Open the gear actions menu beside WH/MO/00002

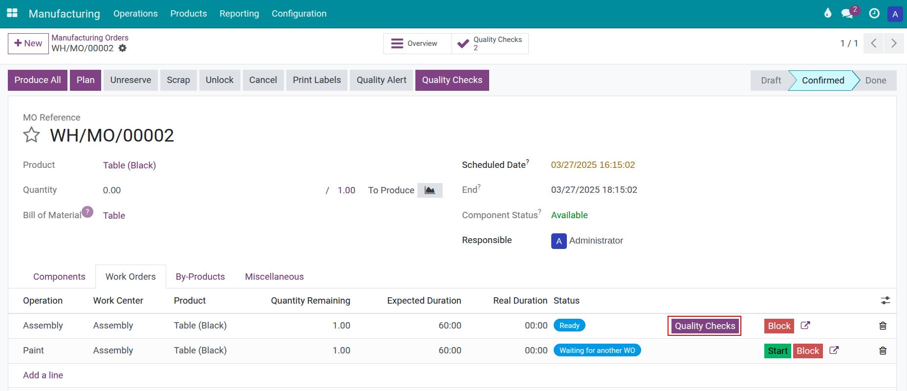coord(123,48)
